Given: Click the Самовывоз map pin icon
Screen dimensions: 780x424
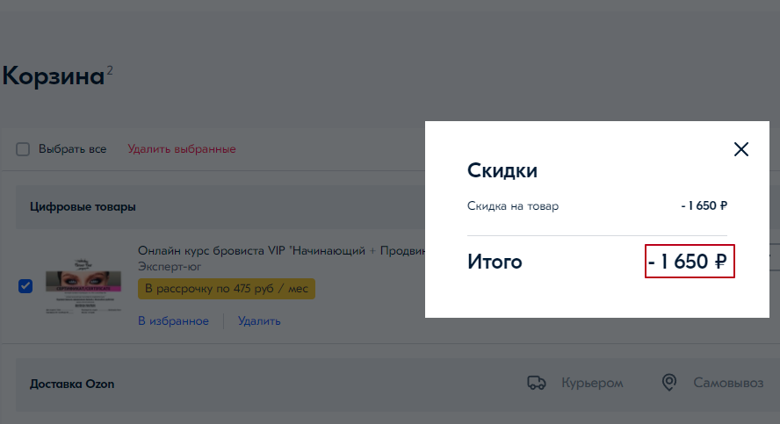Looking at the screenshot, I should tap(669, 383).
